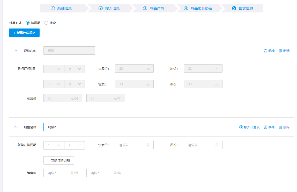The height and width of the screenshot is (192, 297).
Task: Go to step 1 基础信息
Action: click(62, 8)
